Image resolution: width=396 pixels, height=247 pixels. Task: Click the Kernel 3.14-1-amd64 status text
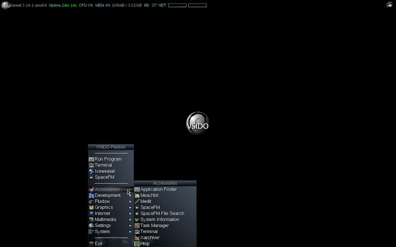28,5
